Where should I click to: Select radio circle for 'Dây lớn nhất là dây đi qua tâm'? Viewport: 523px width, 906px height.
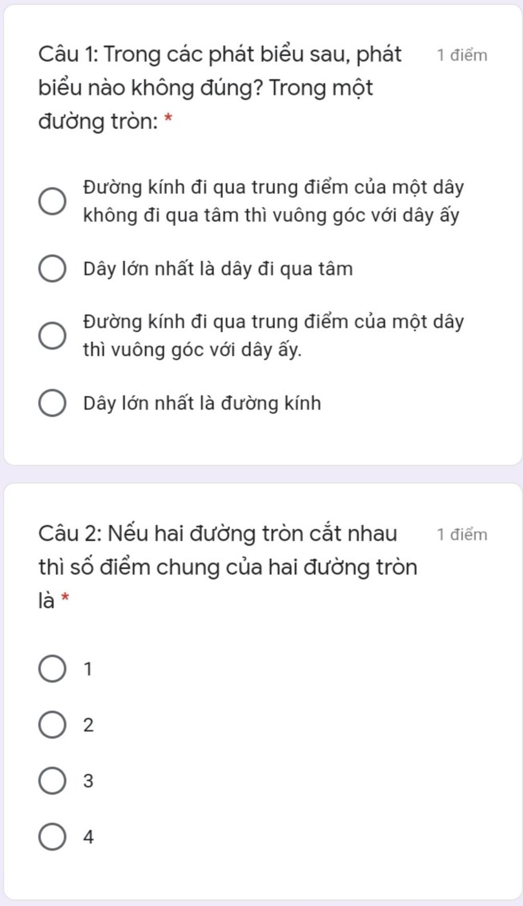tap(52, 268)
